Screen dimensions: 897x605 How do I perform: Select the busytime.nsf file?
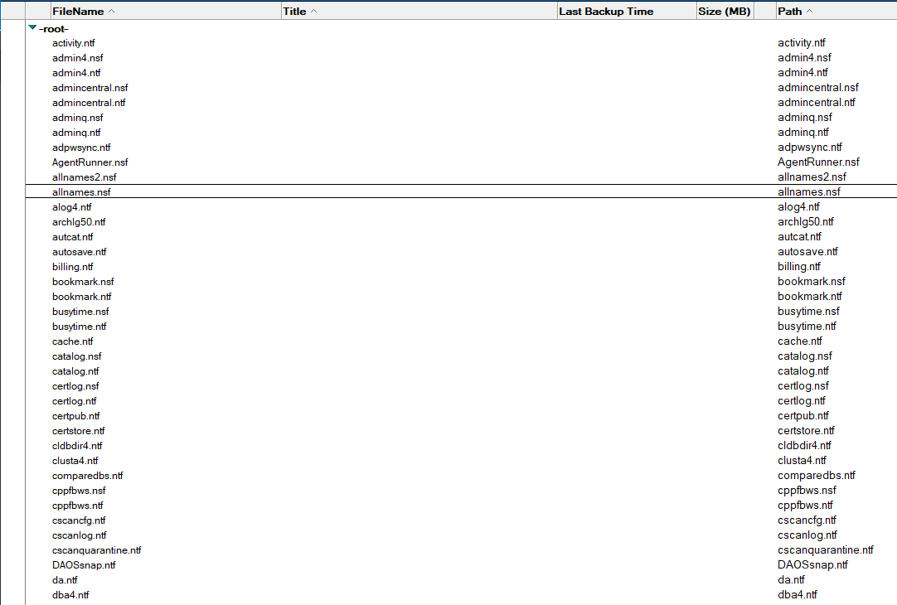(x=80, y=311)
